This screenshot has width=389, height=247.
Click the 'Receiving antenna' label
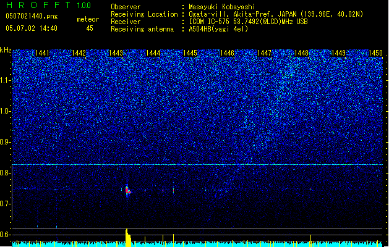pos(142,29)
